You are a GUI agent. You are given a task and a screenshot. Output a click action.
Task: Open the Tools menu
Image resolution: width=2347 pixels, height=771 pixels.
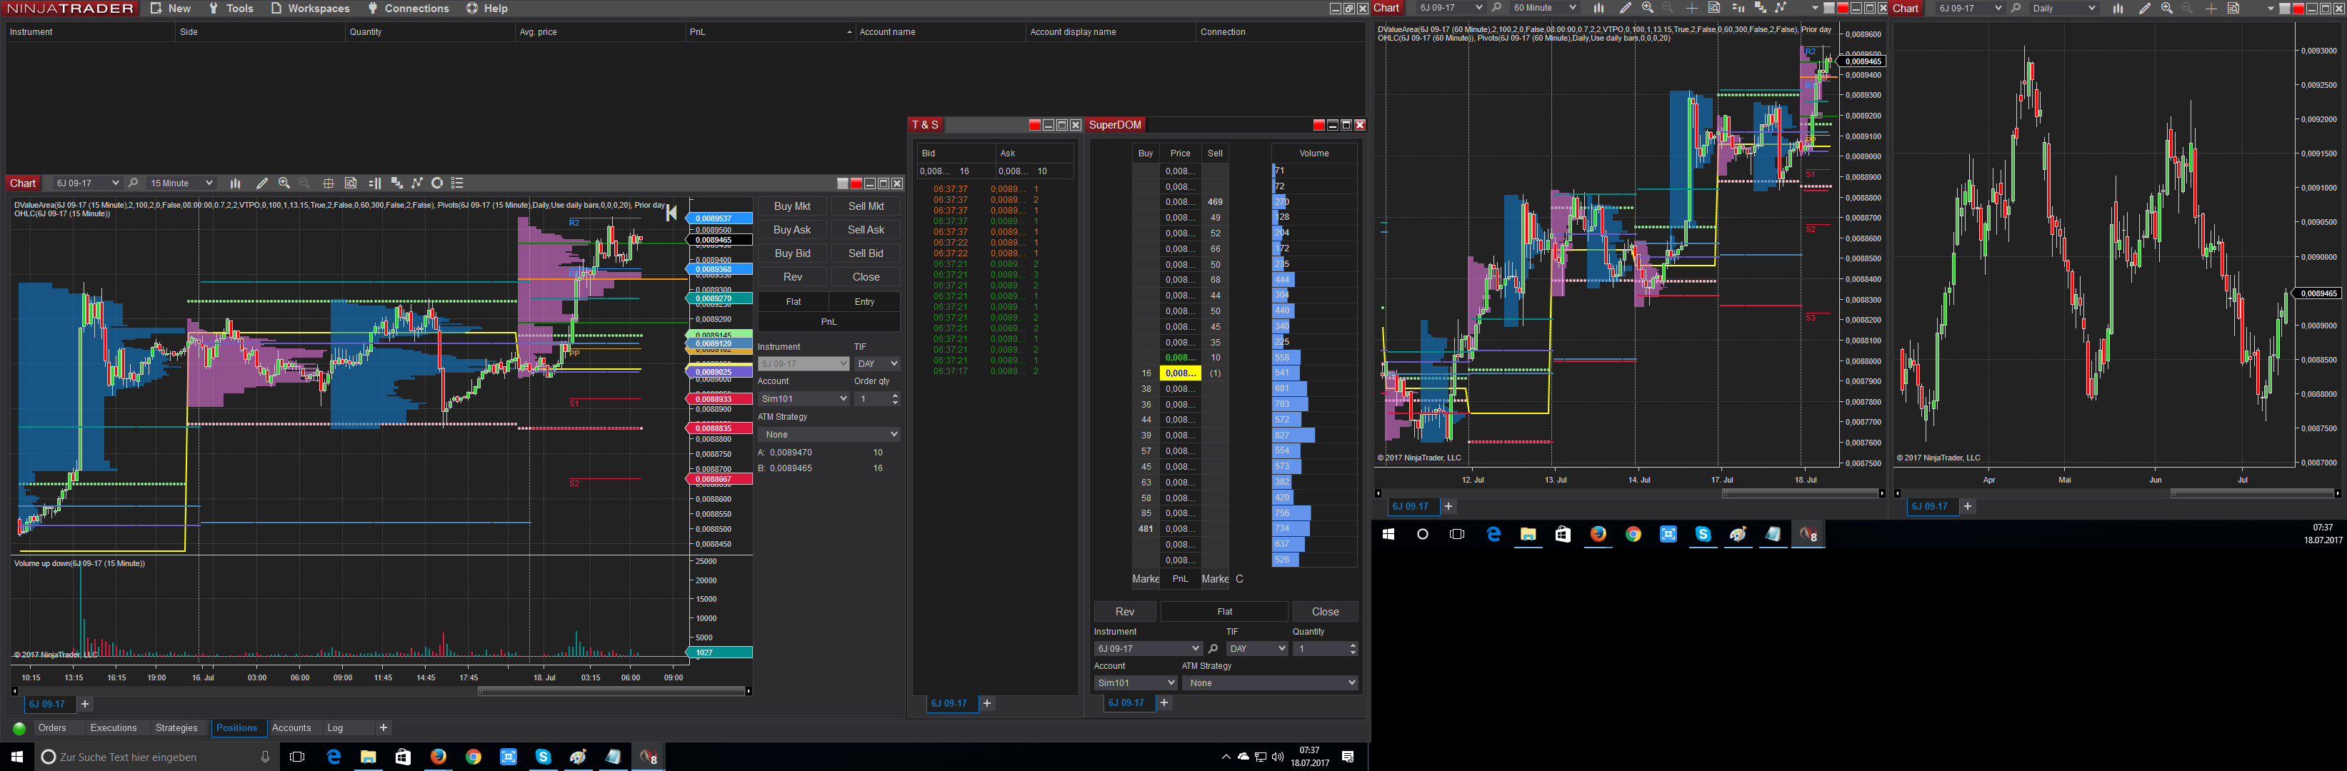coord(231,8)
